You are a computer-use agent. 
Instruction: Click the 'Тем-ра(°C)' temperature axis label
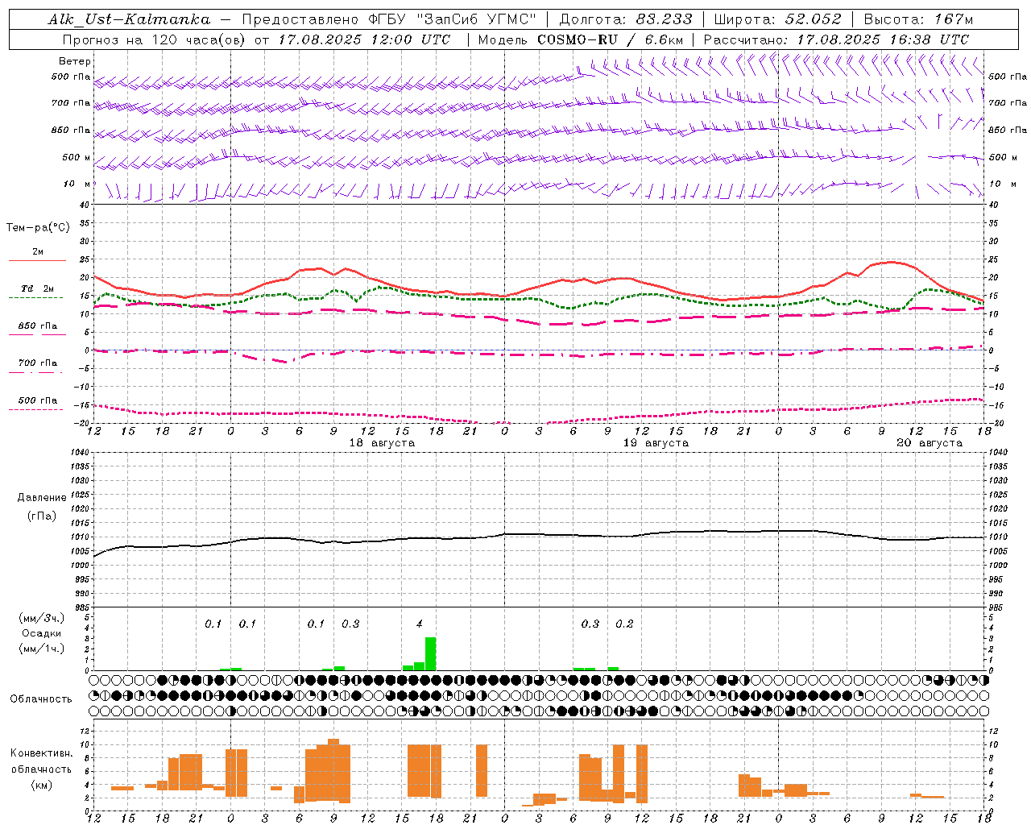(38, 228)
